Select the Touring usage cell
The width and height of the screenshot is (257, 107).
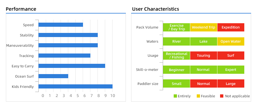pyautogui.click(x=204, y=56)
